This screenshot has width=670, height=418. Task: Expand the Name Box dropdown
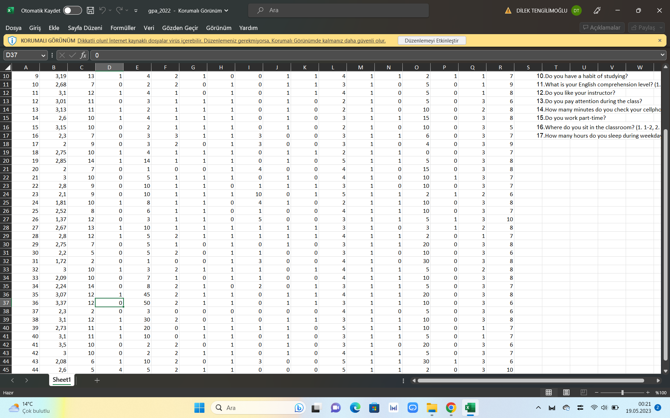click(x=43, y=55)
